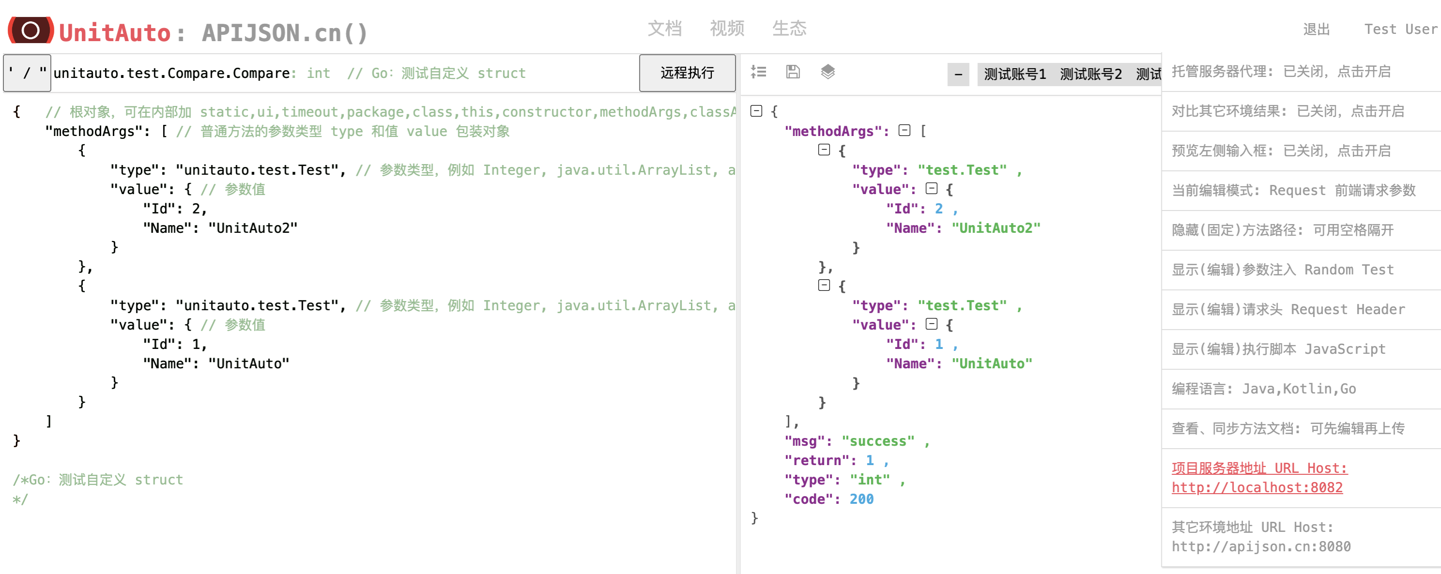The image size is (1441, 574).
Task: Click 隐藏(固定)方法路径 option
Action: (1301, 230)
